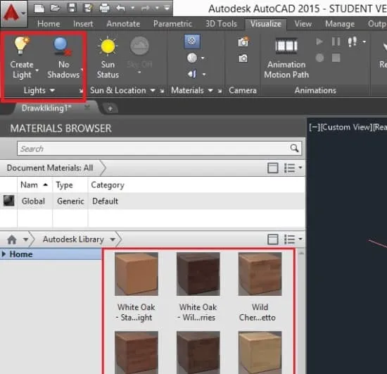
Task: Toggle the document materials panel view button
Action: (273, 168)
